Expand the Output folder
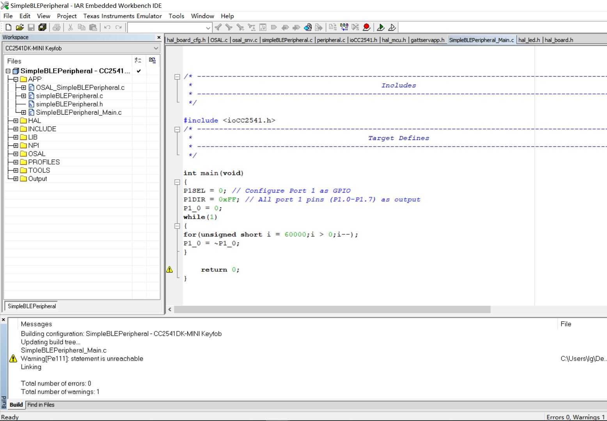The height and width of the screenshot is (421, 607). (x=16, y=179)
